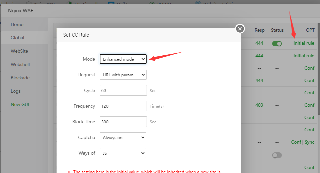Click the first Initial rule link
This screenshot has width=320, height=173.
click(304, 43)
